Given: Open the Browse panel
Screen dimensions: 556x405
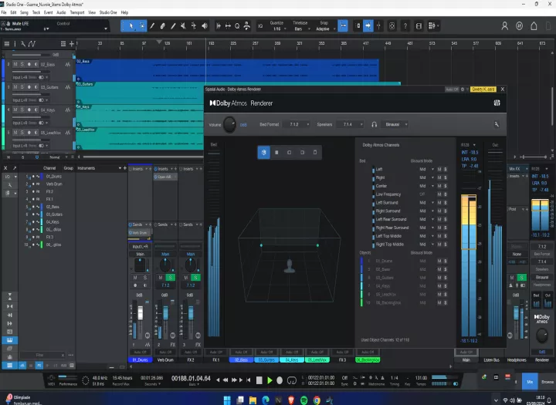Looking at the screenshot, I should (548, 382).
